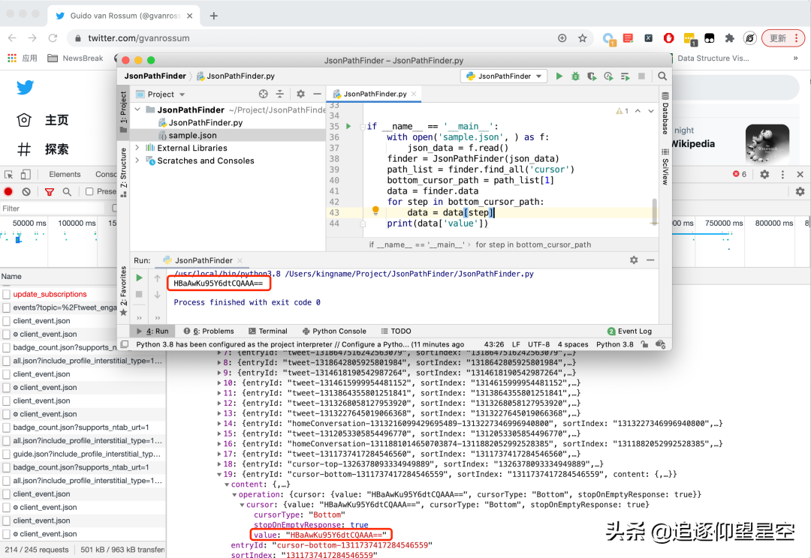
Task: Expand JSON entry 18 cursor-top
Action: click(219, 464)
